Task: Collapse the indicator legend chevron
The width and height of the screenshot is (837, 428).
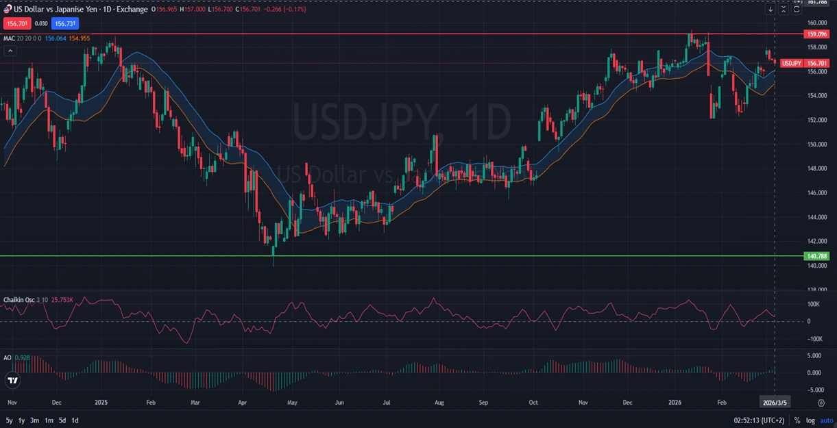Action: tap(10, 51)
